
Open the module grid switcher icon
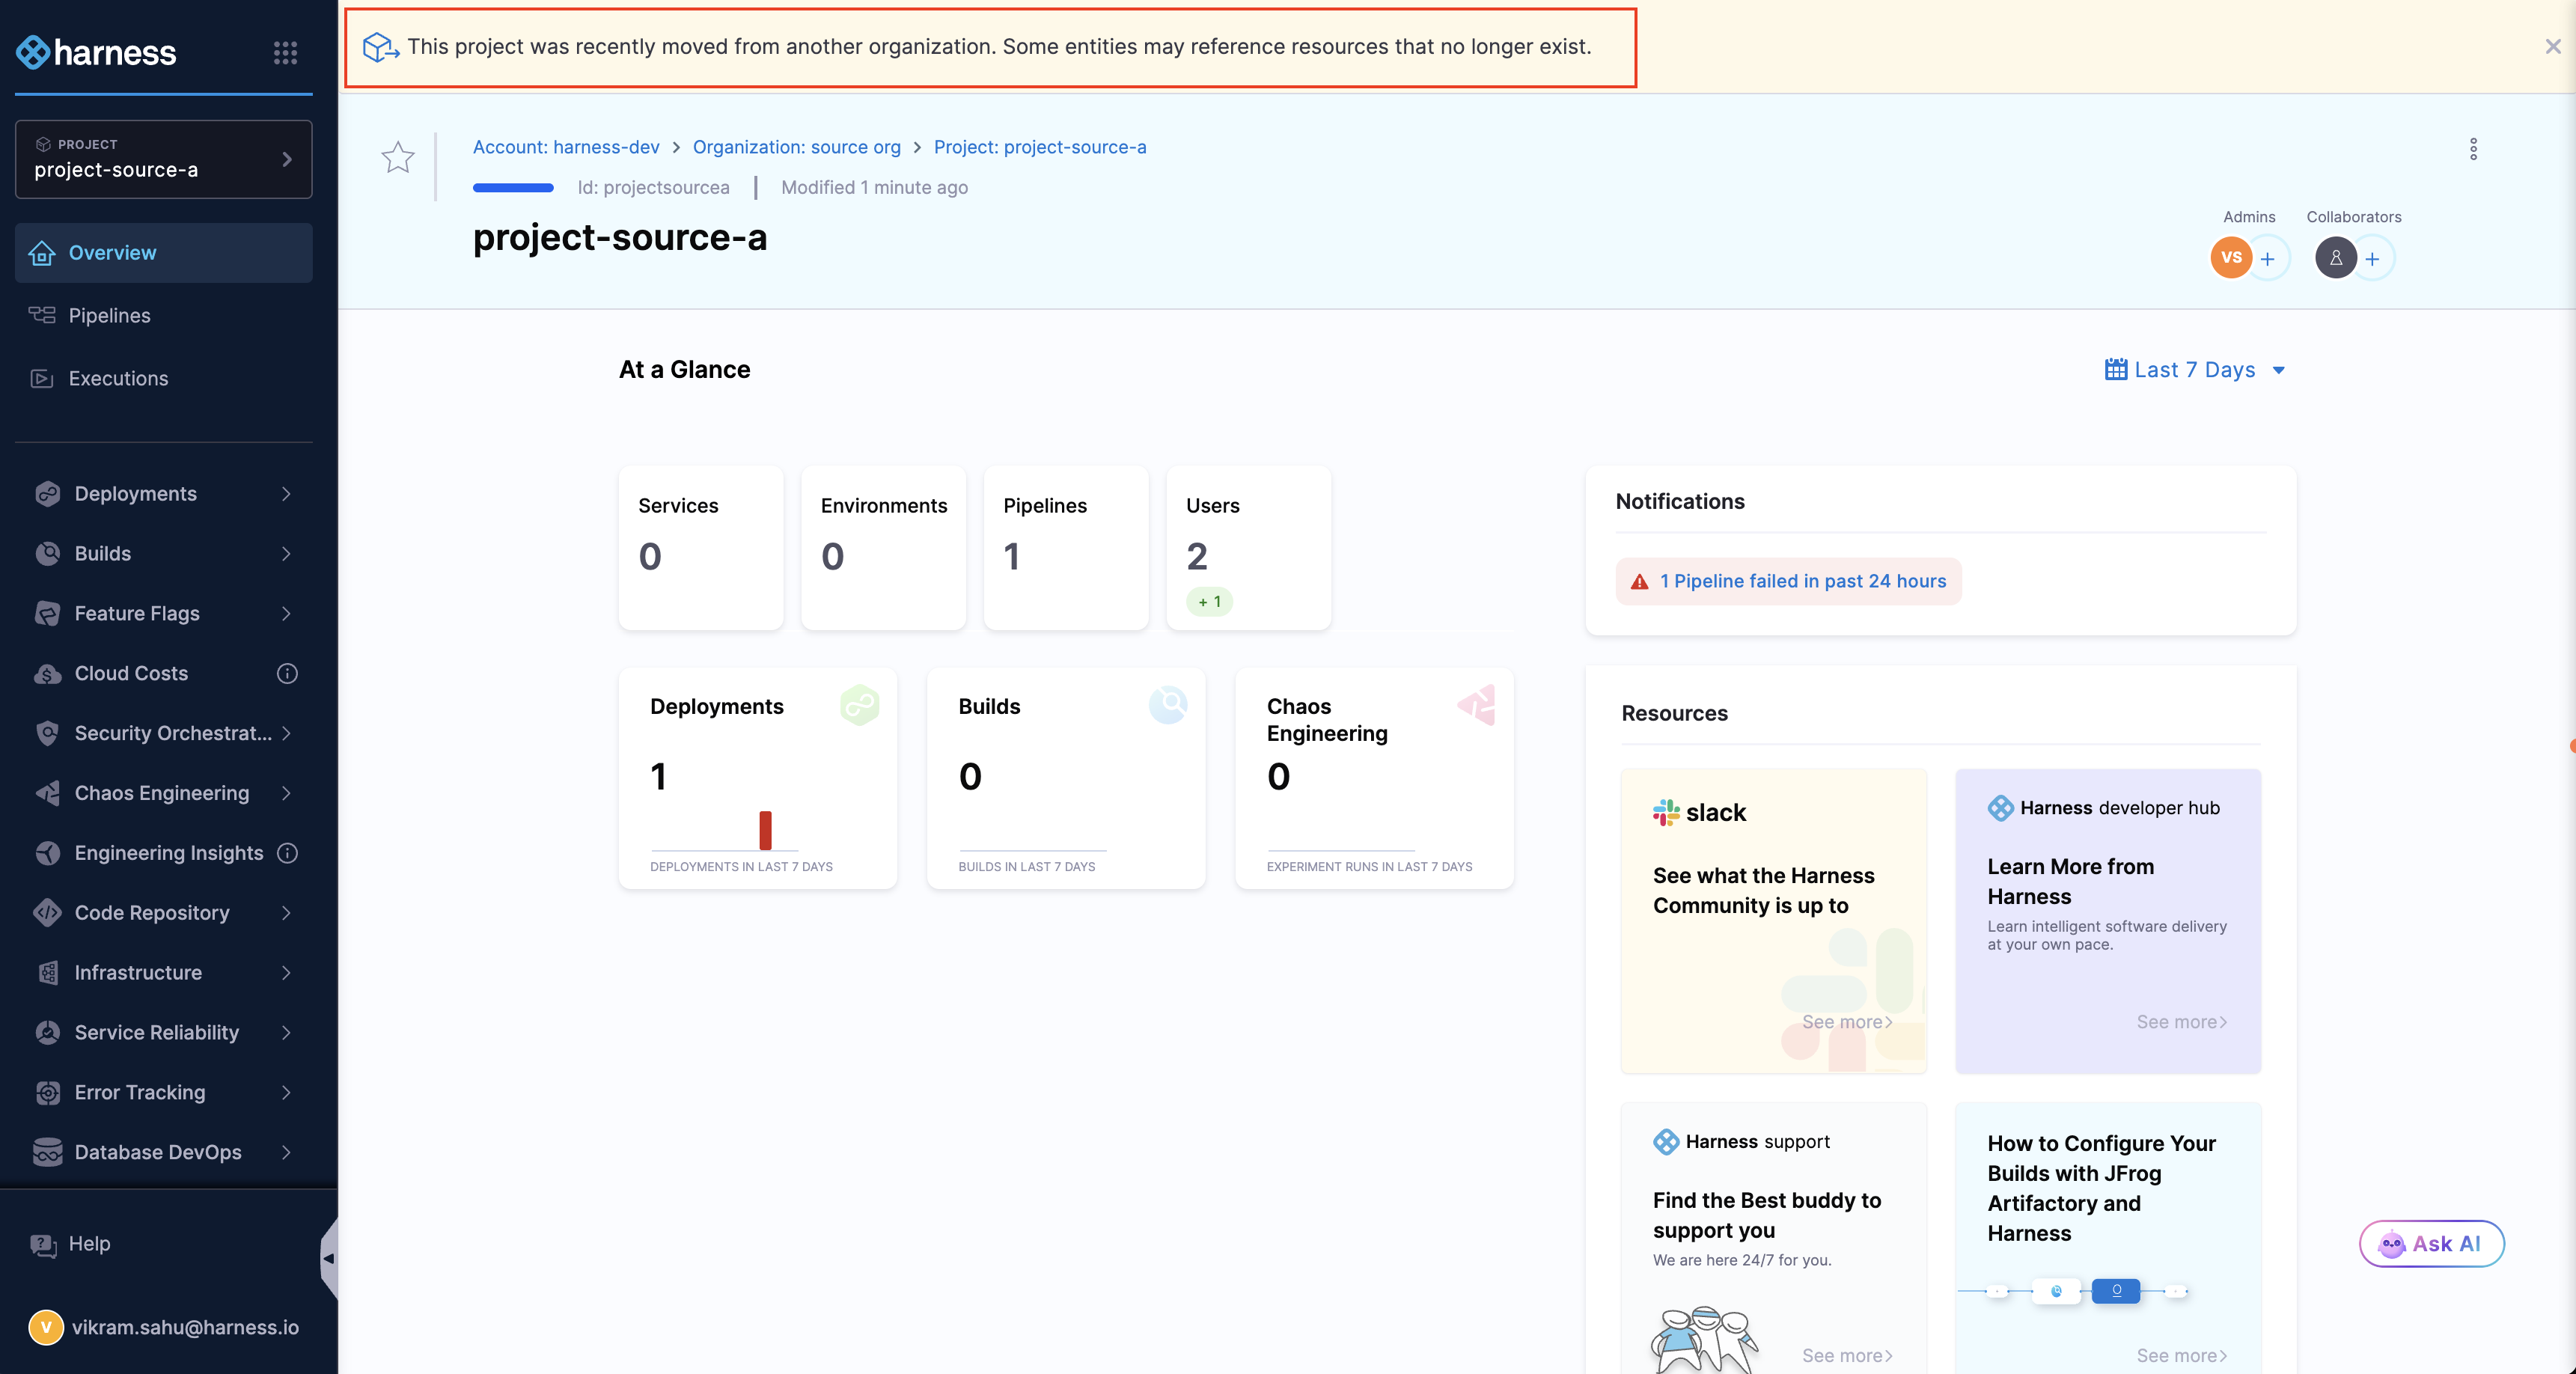[x=285, y=53]
